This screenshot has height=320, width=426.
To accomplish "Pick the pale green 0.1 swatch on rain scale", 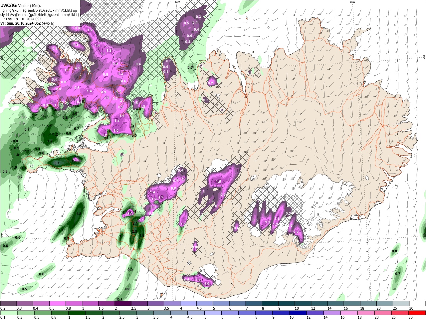I will click(8, 313).
